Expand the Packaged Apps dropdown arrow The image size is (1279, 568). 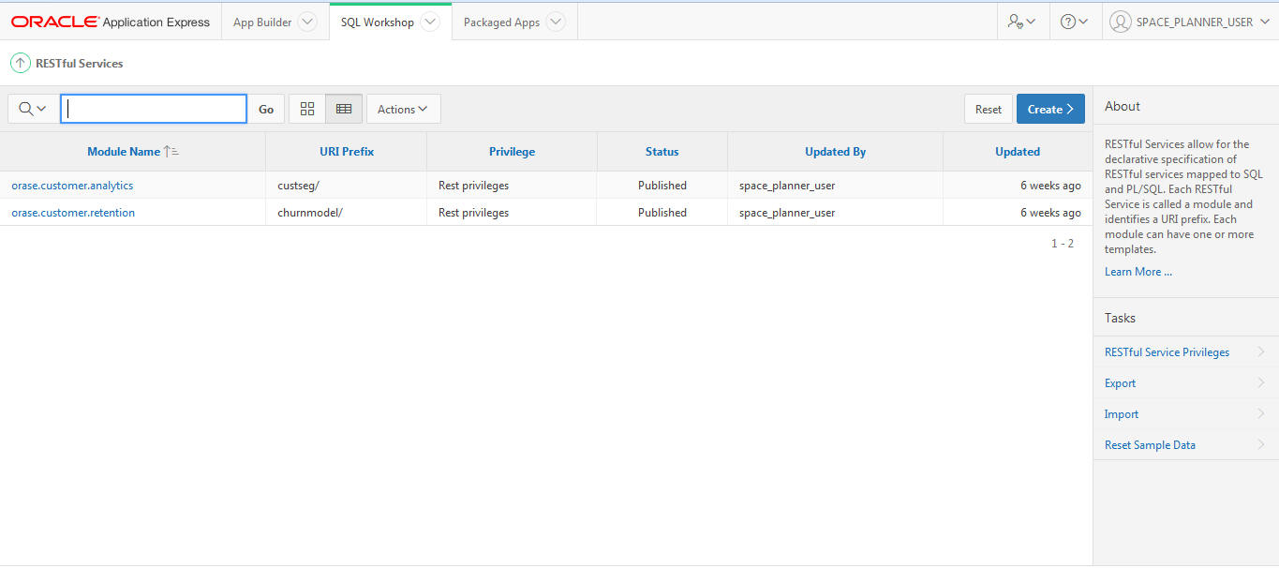coord(556,22)
